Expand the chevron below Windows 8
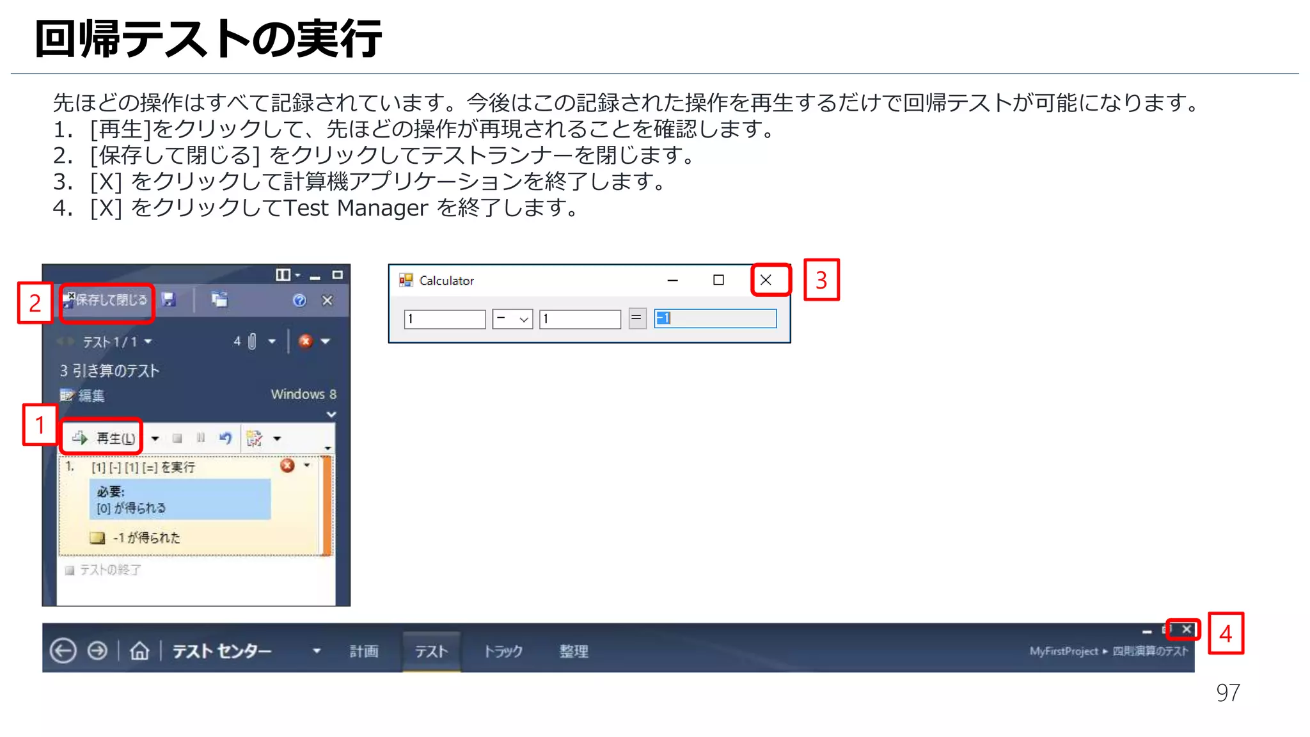This screenshot has width=1310, height=737. (x=331, y=415)
